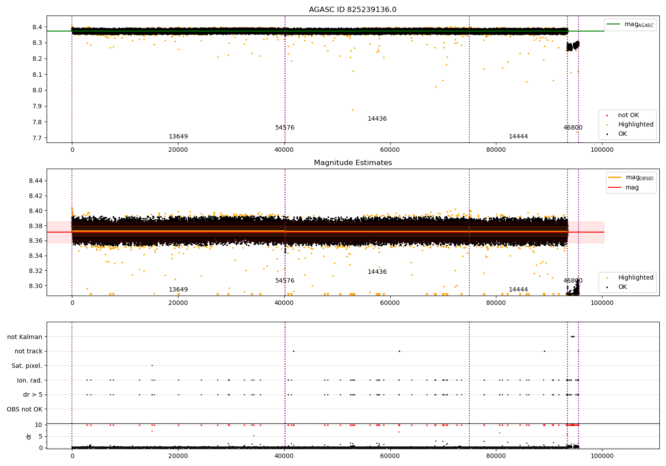Screen dimensions: 666x466
Task: Click the orange line sample beside mag OBSID
Action: click(614, 177)
